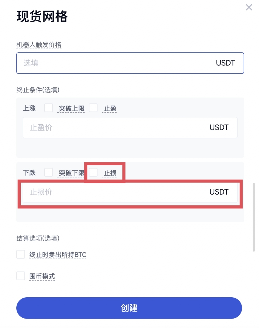This screenshot has height=328, width=259.
Task: Click the 止损价 input field
Action: 118,192
